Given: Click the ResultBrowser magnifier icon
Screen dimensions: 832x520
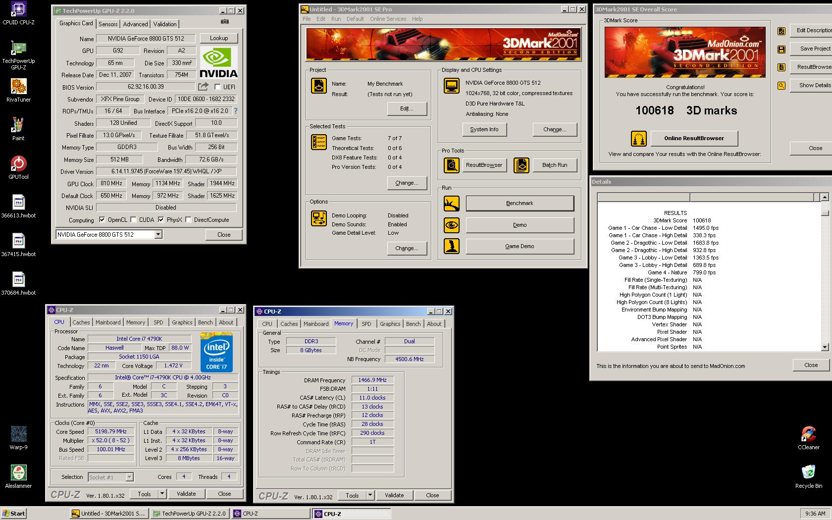Looking at the screenshot, I should (451, 165).
